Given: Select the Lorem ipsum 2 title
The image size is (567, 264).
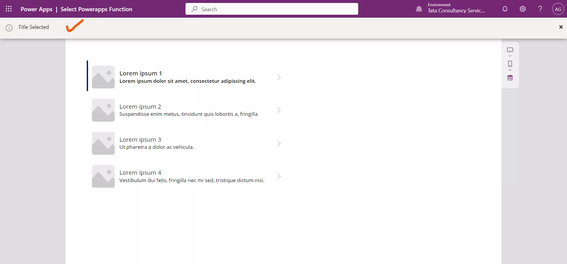Looking at the screenshot, I should 140,107.
